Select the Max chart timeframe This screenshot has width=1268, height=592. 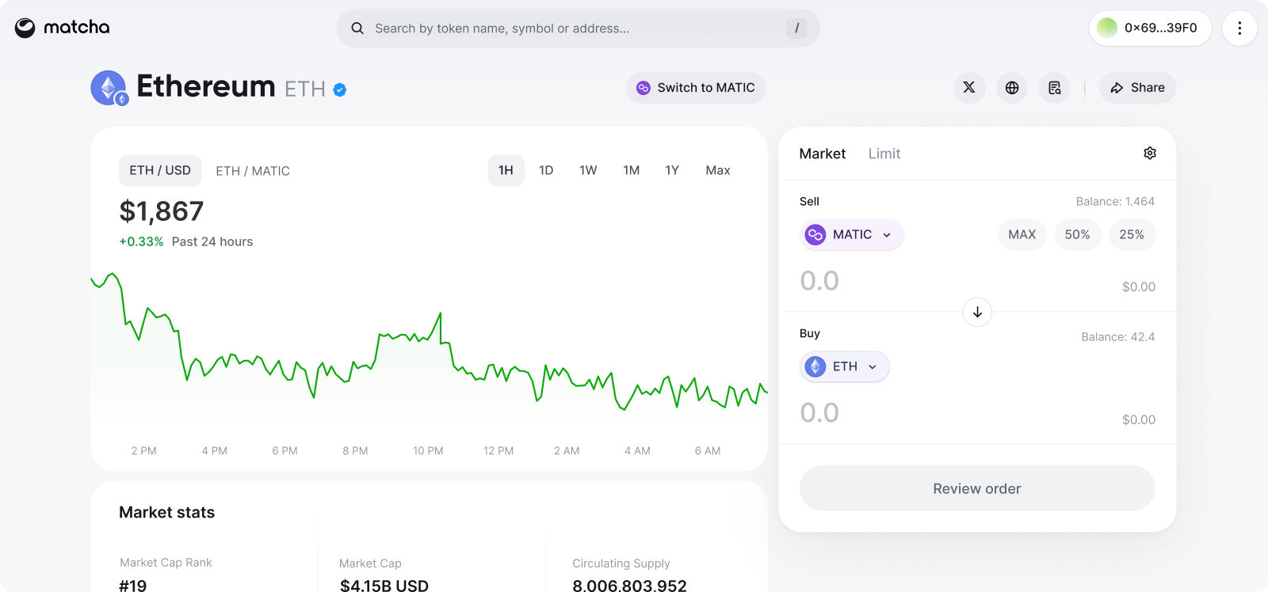(x=718, y=170)
